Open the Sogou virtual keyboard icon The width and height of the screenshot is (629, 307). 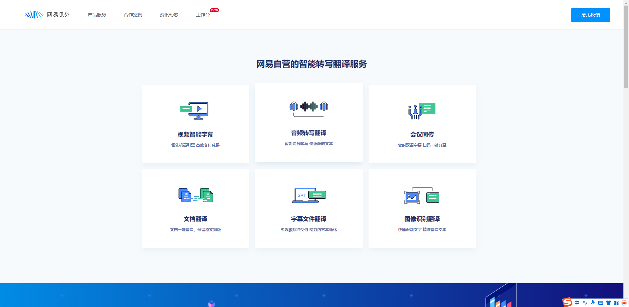pyautogui.click(x=601, y=303)
